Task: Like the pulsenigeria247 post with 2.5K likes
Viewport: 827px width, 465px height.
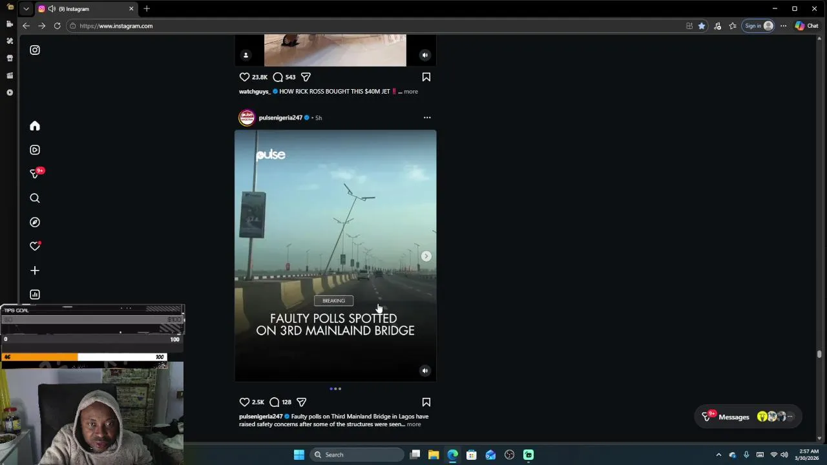Action: [x=244, y=402]
